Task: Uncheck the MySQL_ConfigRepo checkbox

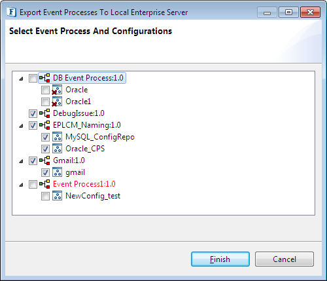Action: tap(45, 137)
